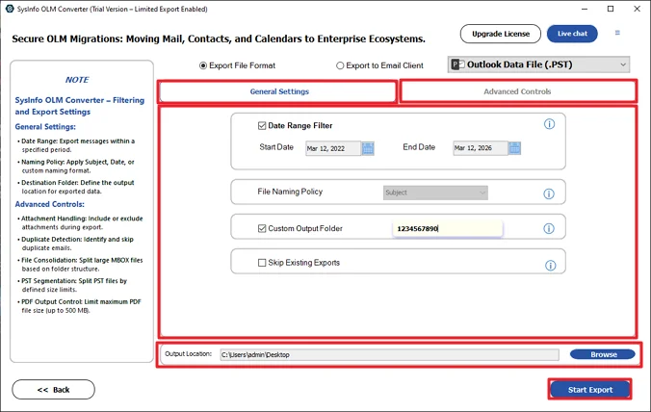Click the Start Date field Mar 12, 2022

pos(333,148)
